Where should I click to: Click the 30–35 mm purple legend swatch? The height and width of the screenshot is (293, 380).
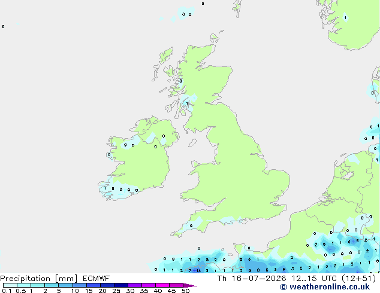(134, 285)
